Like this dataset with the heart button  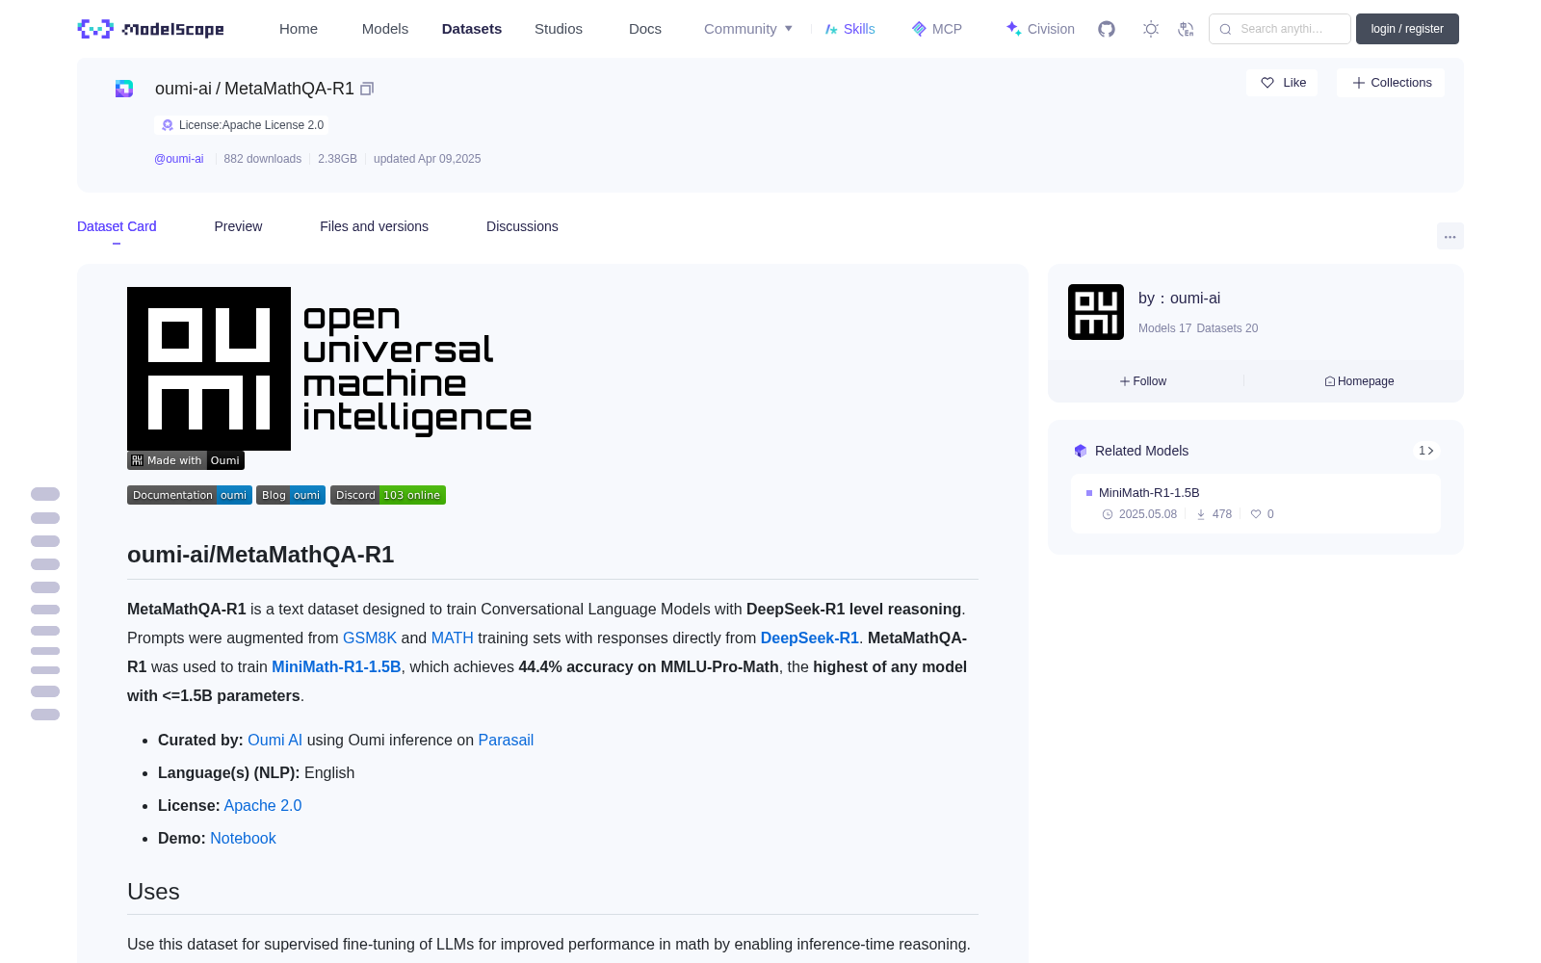pyautogui.click(x=1283, y=83)
